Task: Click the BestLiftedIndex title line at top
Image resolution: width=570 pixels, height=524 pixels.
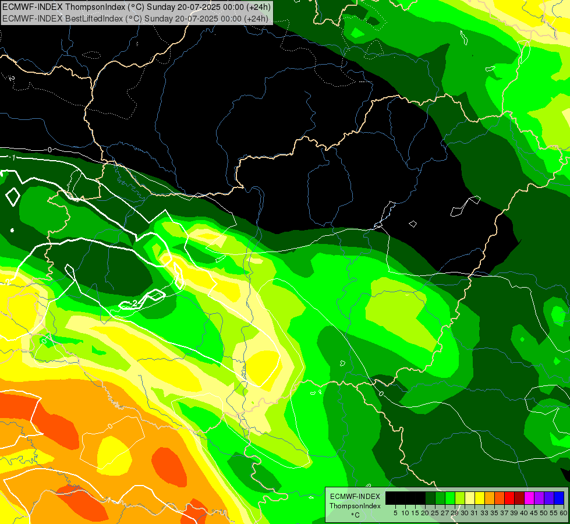Action: [x=136, y=19]
